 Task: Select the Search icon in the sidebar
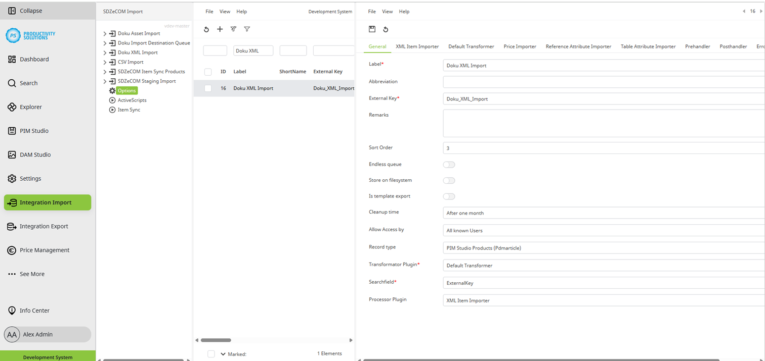[28, 83]
